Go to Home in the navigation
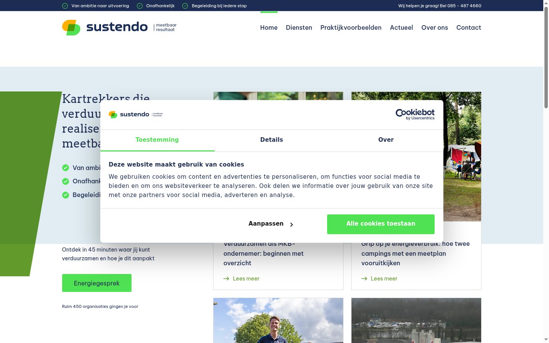 pyautogui.click(x=269, y=27)
